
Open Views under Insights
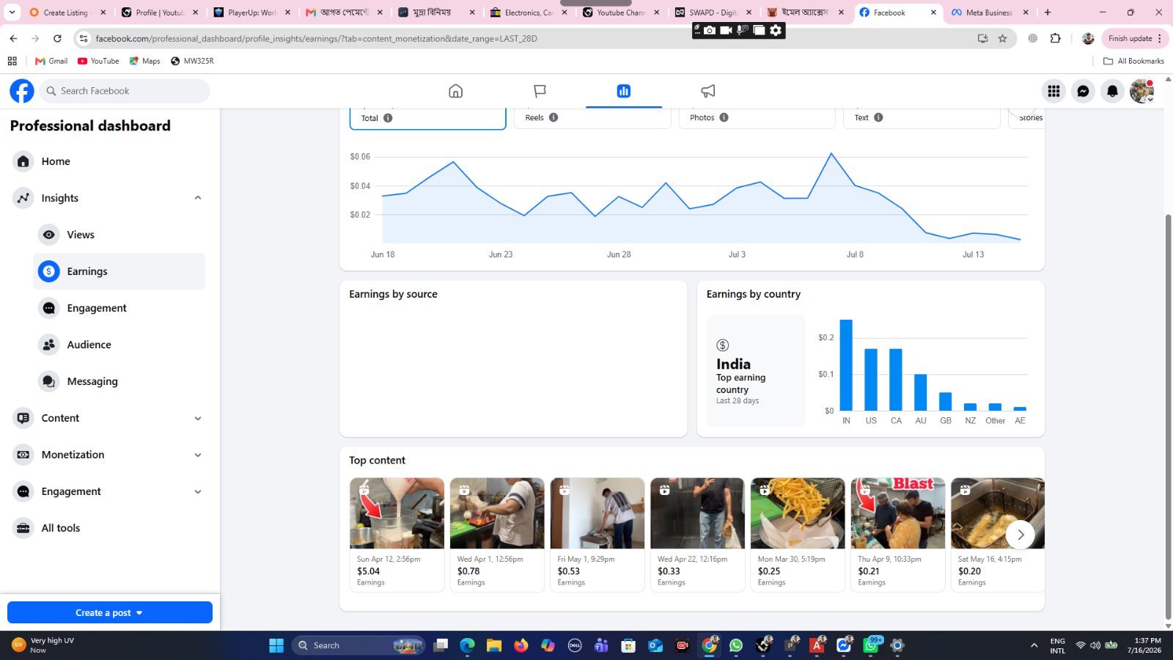click(119, 235)
